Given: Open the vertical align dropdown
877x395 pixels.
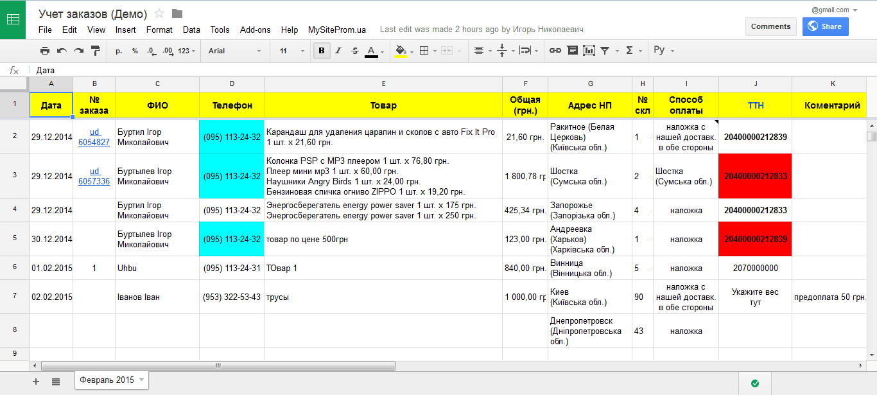Looking at the screenshot, I should coord(505,51).
